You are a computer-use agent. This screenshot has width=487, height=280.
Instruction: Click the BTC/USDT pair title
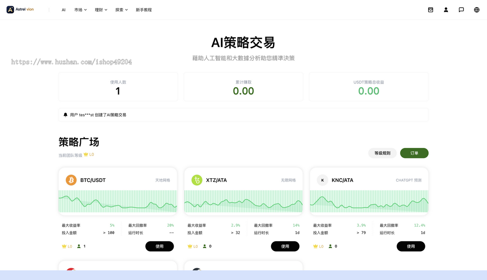click(x=93, y=180)
